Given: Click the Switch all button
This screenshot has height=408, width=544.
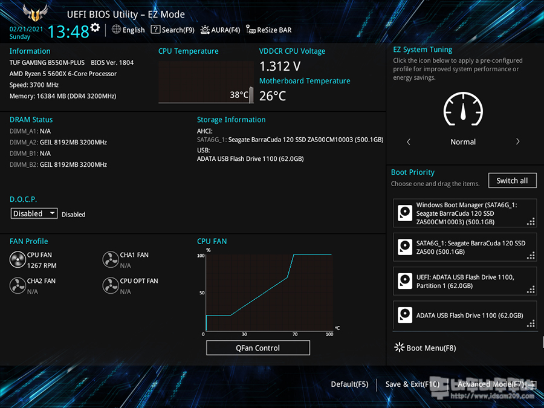Looking at the screenshot, I should click(512, 180).
